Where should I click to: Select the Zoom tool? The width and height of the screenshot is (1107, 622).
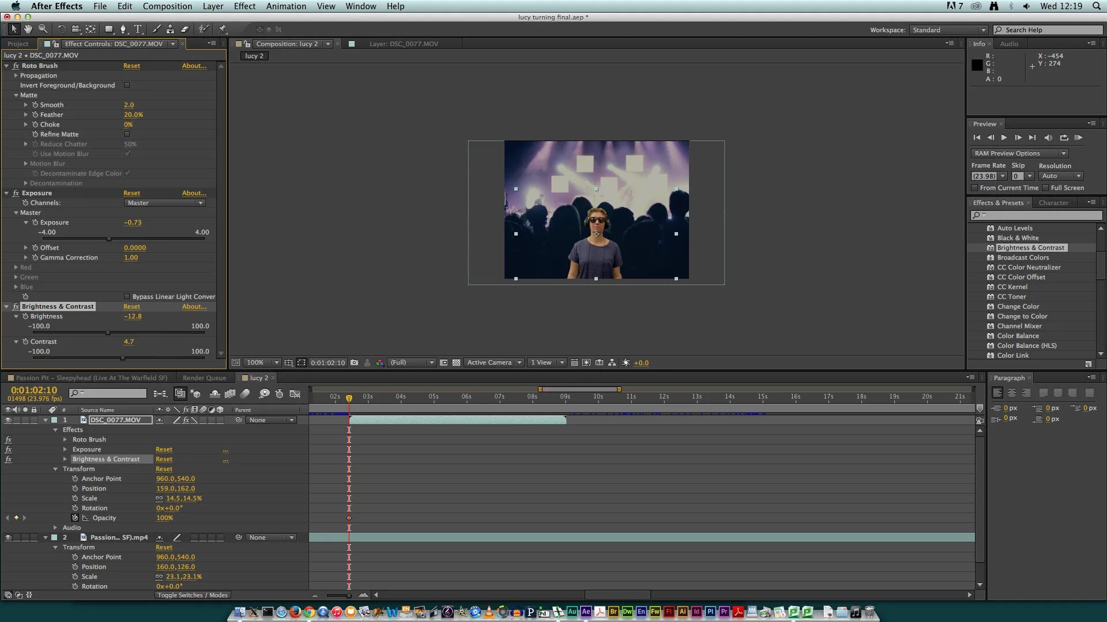[43, 29]
